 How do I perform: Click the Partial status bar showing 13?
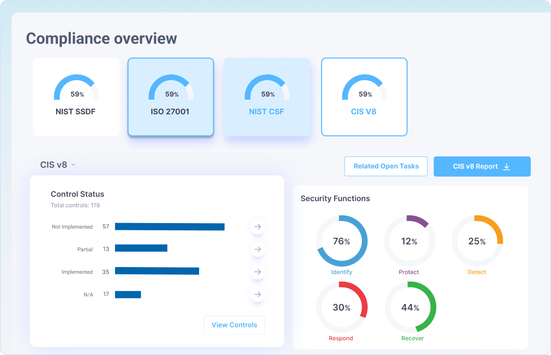pyautogui.click(x=141, y=248)
